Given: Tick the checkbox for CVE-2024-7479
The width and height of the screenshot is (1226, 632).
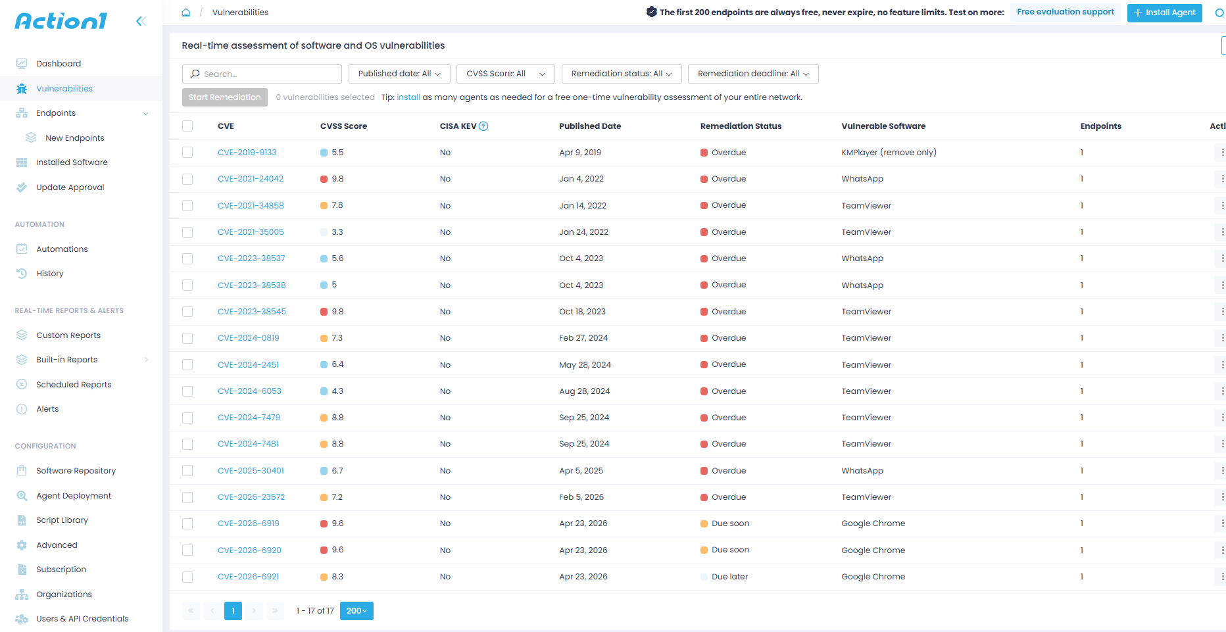Looking at the screenshot, I should [187, 418].
